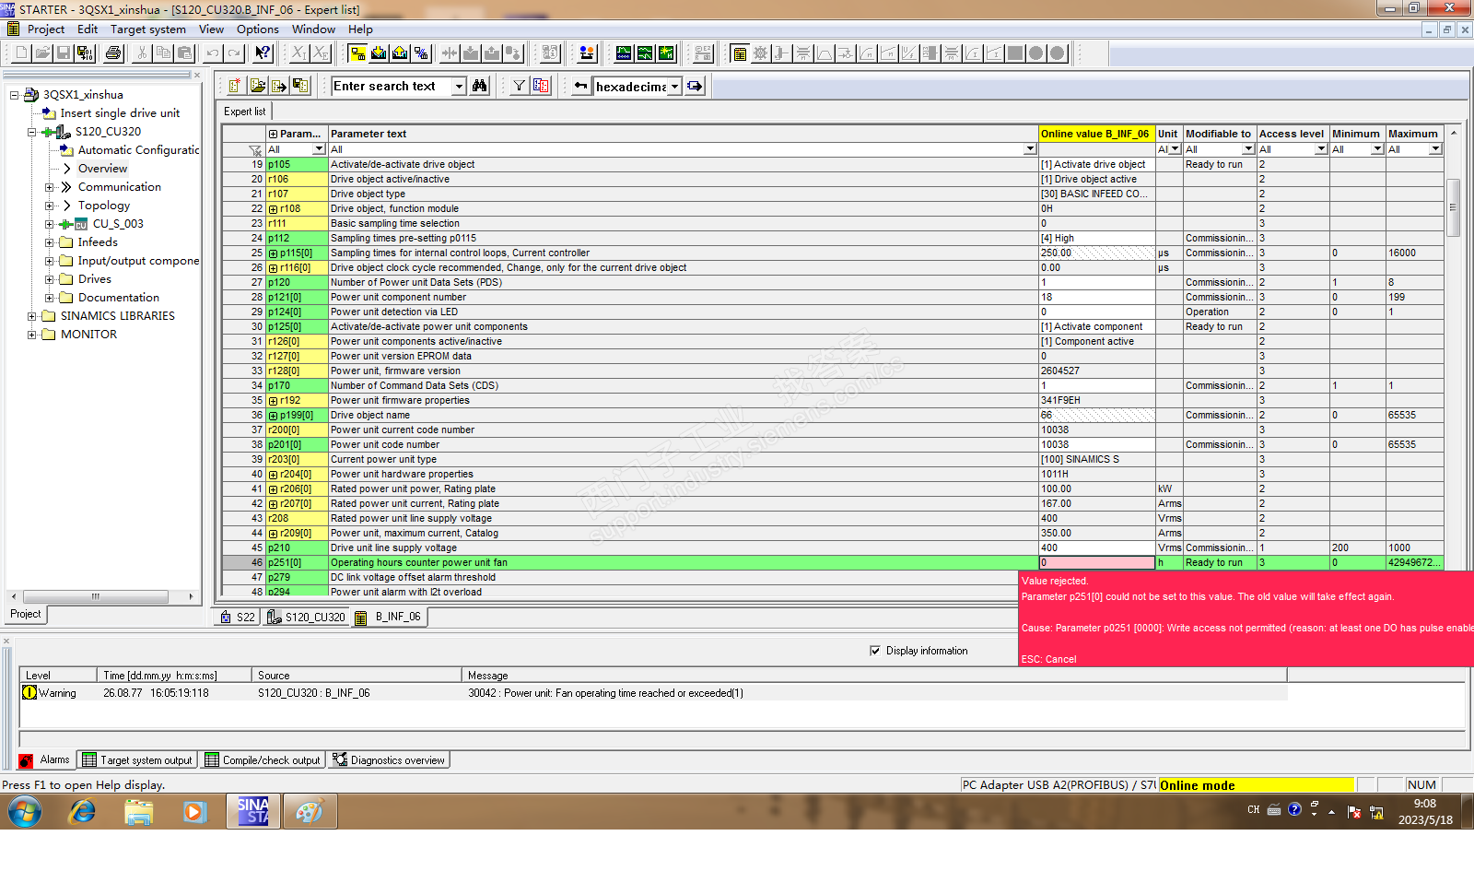Screen dimensions: 1474x871
Task: Click the Cut scissors icon
Action: [142, 53]
